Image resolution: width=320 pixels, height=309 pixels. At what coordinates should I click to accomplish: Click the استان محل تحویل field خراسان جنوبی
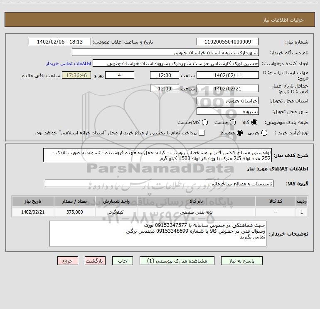pos(228,100)
